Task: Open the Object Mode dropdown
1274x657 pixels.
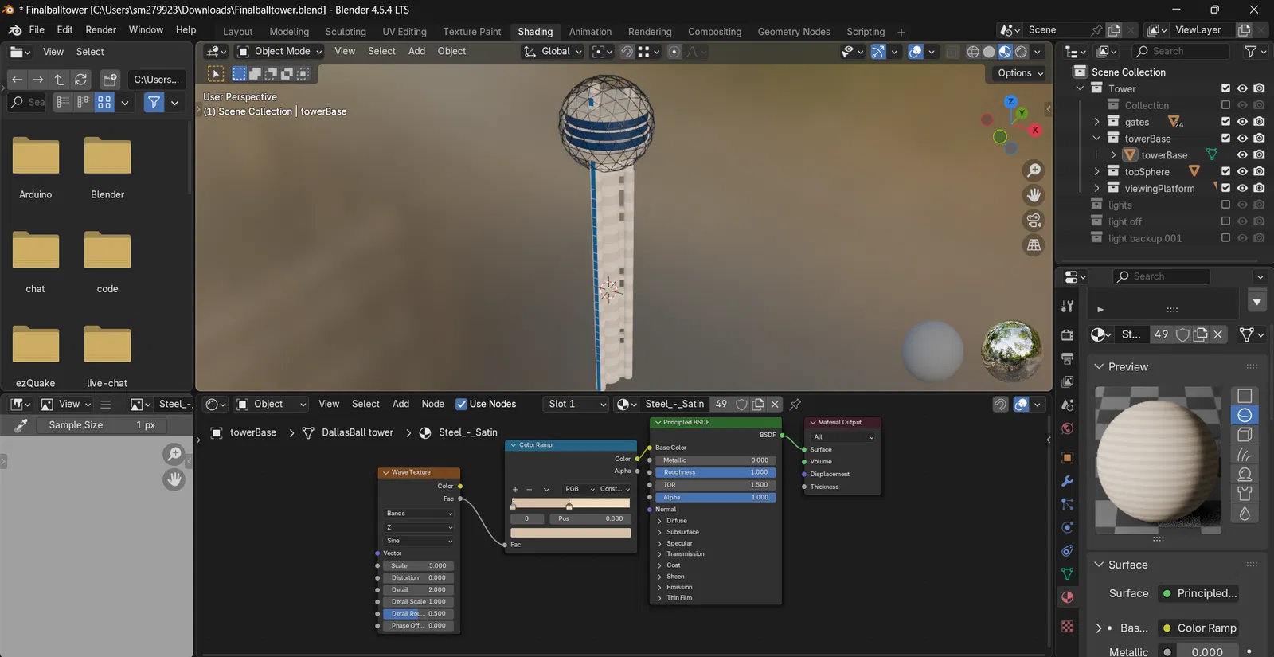Action: pyautogui.click(x=280, y=52)
